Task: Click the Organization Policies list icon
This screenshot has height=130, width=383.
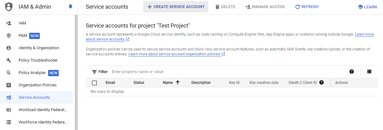Action: pyautogui.click(x=9, y=85)
